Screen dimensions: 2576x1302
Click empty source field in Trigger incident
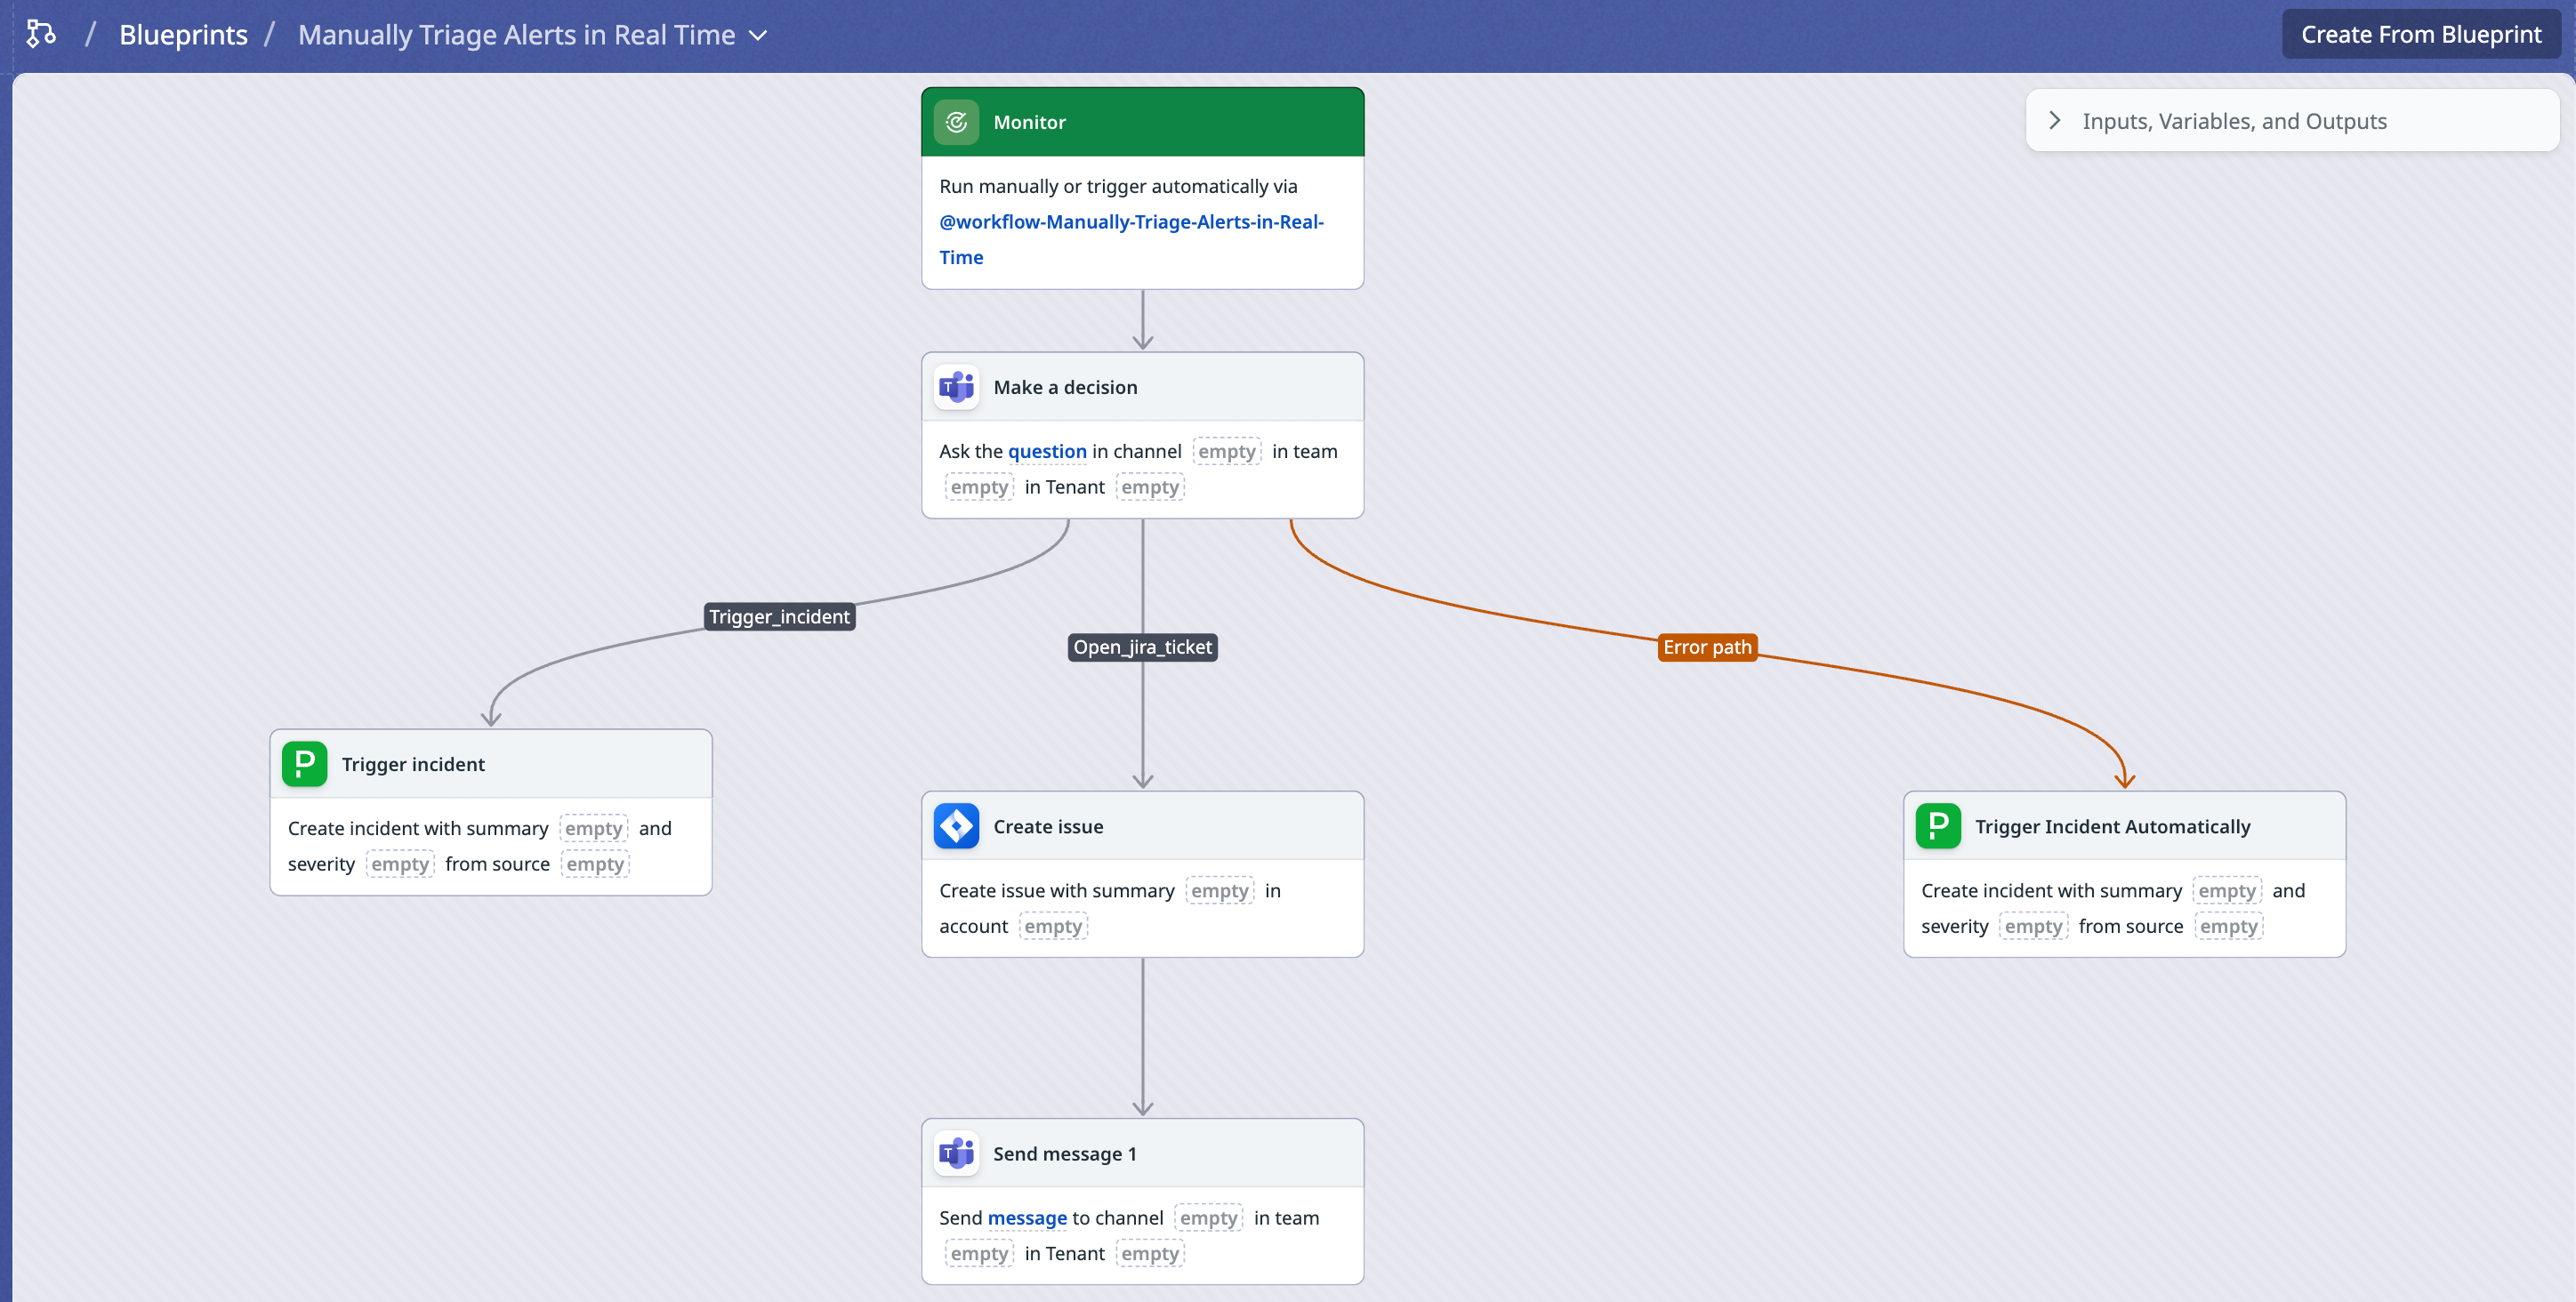pyautogui.click(x=595, y=864)
